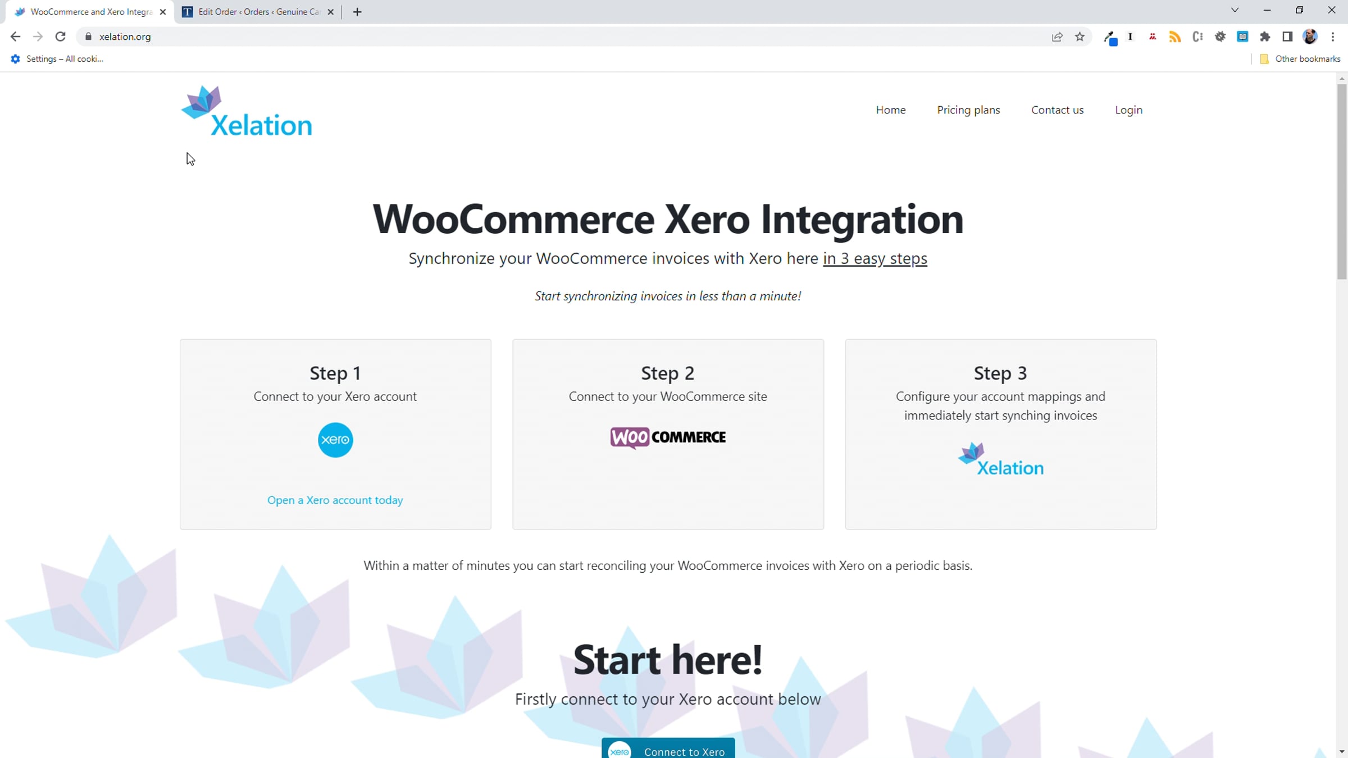Screen dimensions: 1348x758
Task: Click "Connect to your WooCommerce site" text
Action: tap(668, 396)
